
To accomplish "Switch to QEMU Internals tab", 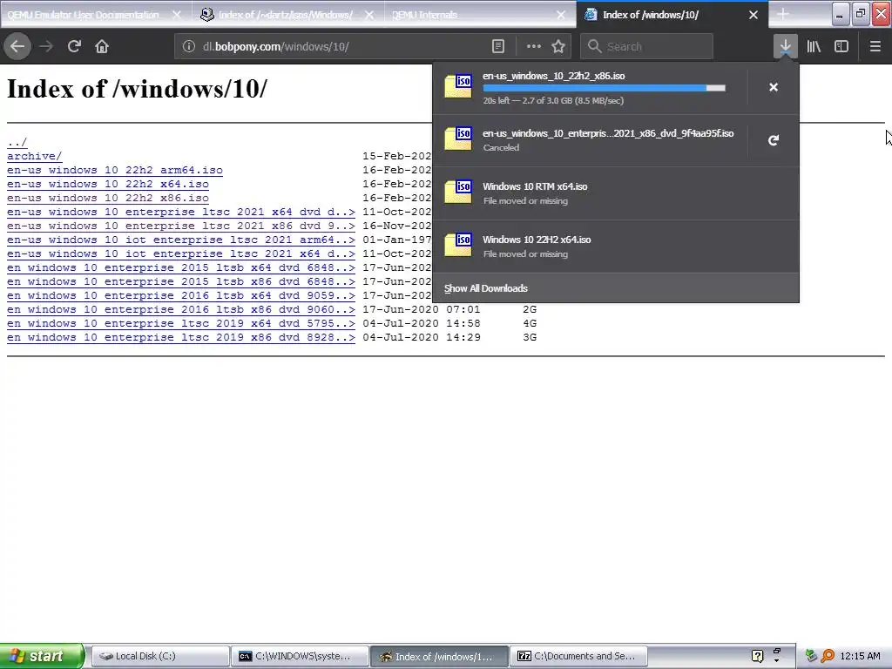I will (x=424, y=15).
